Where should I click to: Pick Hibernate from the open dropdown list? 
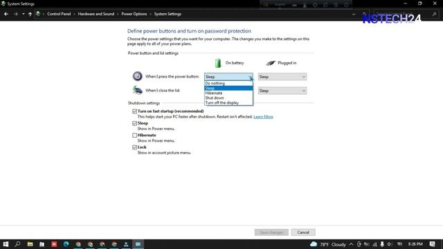(228, 93)
